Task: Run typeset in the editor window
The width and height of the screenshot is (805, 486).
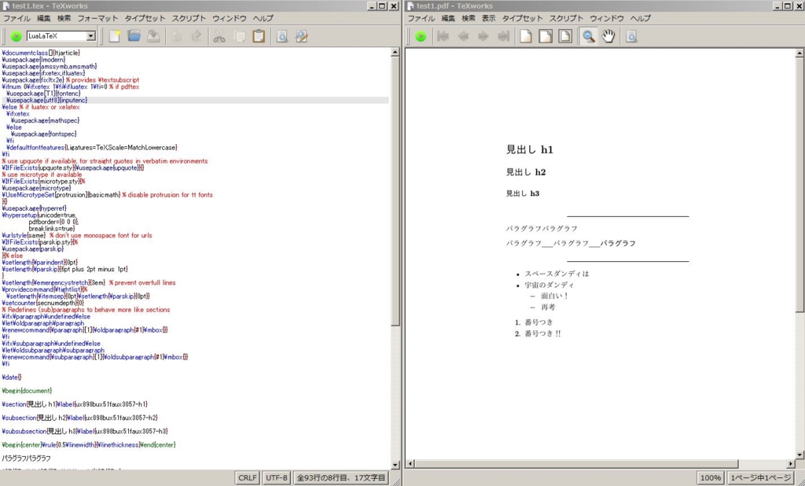Action: click(x=16, y=36)
